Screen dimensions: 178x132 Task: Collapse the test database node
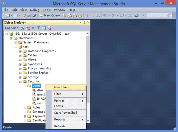point(16,47)
